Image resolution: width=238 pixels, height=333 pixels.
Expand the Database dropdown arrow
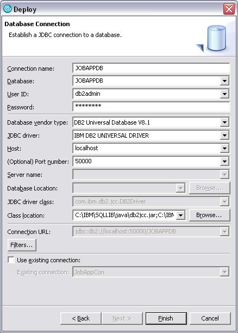tap(224, 81)
